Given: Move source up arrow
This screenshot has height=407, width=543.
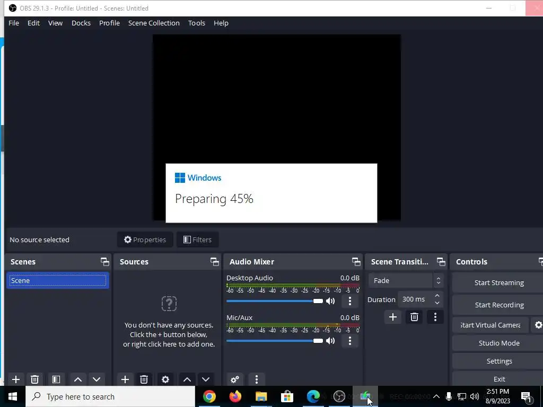Looking at the screenshot, I should (187, 379).
